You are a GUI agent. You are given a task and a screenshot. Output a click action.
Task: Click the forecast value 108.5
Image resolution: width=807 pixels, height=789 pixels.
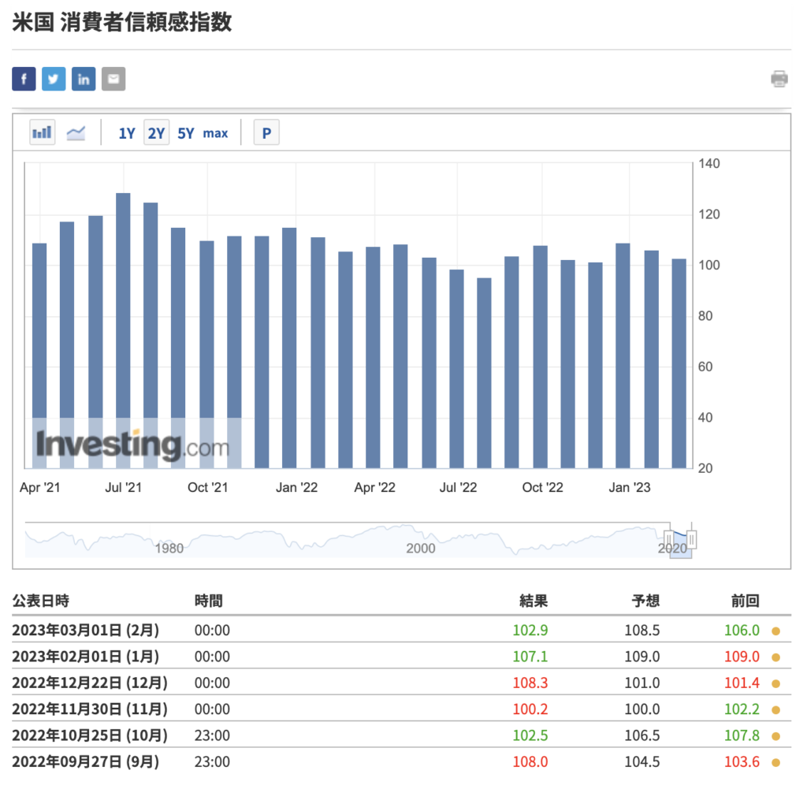[642, 630]
